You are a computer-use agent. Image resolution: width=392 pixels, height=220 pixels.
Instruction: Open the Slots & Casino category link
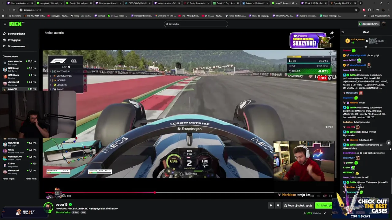click(x=63, y=212)
